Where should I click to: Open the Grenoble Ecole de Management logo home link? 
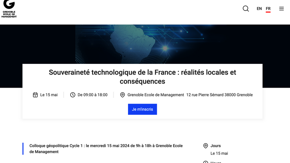9,9
